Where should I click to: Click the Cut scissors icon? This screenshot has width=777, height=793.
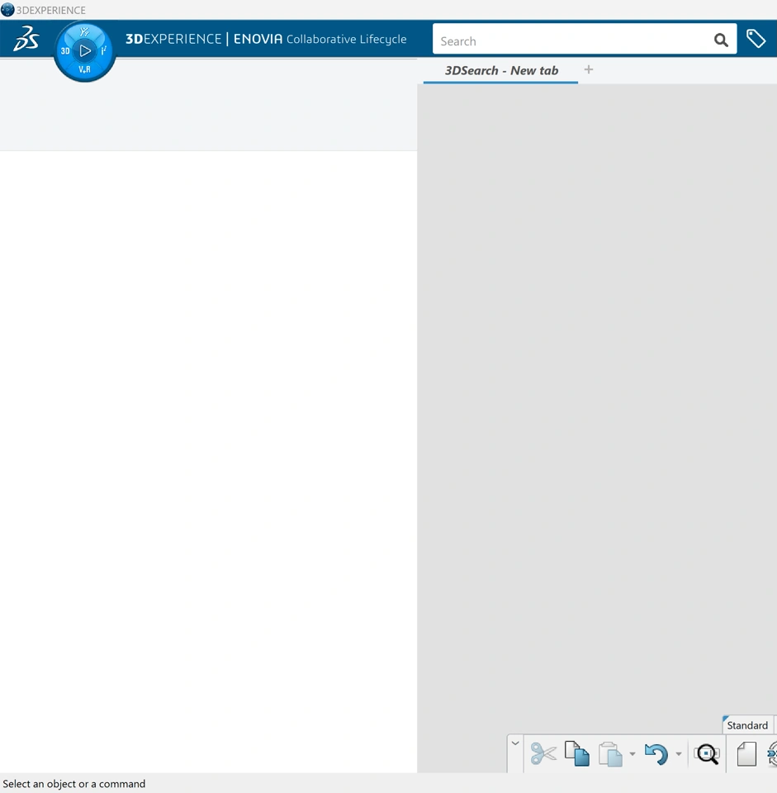point(543,753)
